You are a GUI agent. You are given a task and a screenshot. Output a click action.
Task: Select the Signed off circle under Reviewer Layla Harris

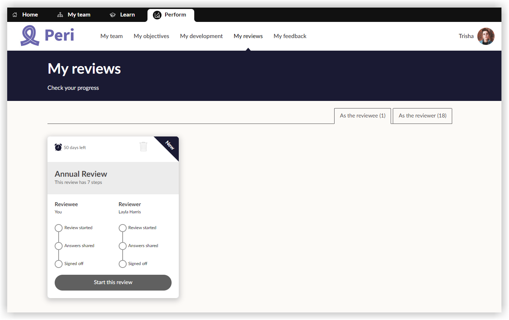pyautogui.click(x=123, y=264)
